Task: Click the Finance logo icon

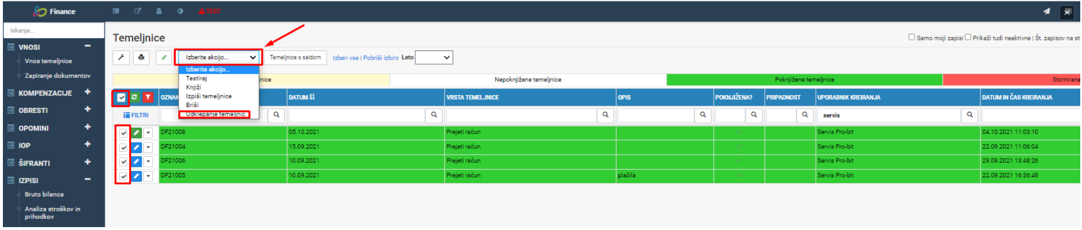Action: [39, 11]
